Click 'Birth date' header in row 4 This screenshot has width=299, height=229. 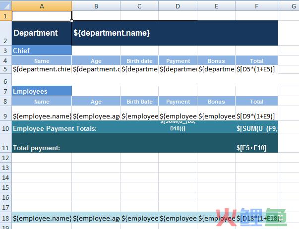pos(139,60)
